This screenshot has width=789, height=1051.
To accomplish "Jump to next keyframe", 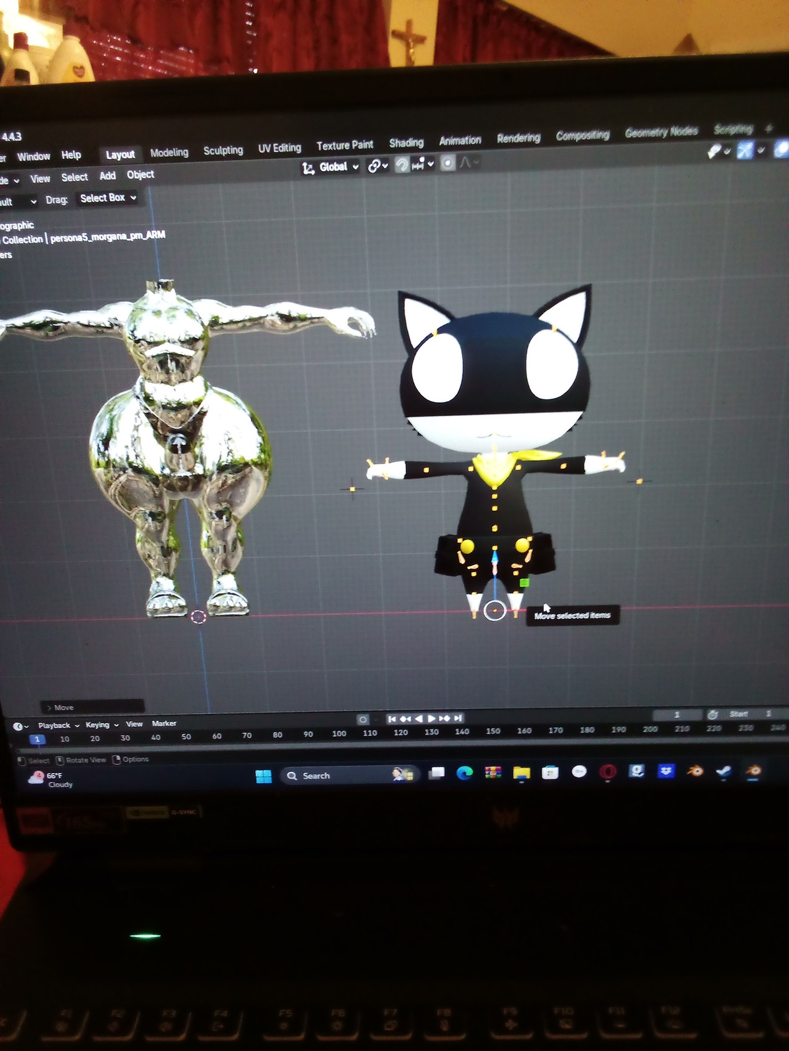I will (444, 718).
